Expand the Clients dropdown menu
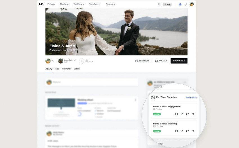Viewport: 239px width, 148px height. coord(64,4)
